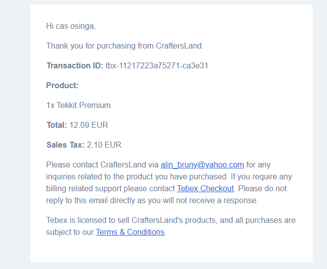The width and height of the screenshot is (327, 269).
Task: Click the 12.09 EUR total amount
Action: tap(89, 125)
